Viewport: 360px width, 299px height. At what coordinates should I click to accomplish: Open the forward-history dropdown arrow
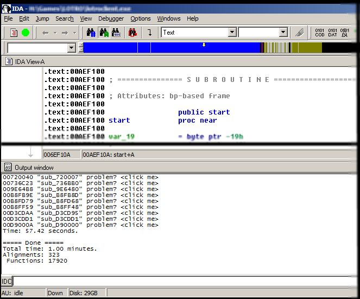(x=74, y=33)
